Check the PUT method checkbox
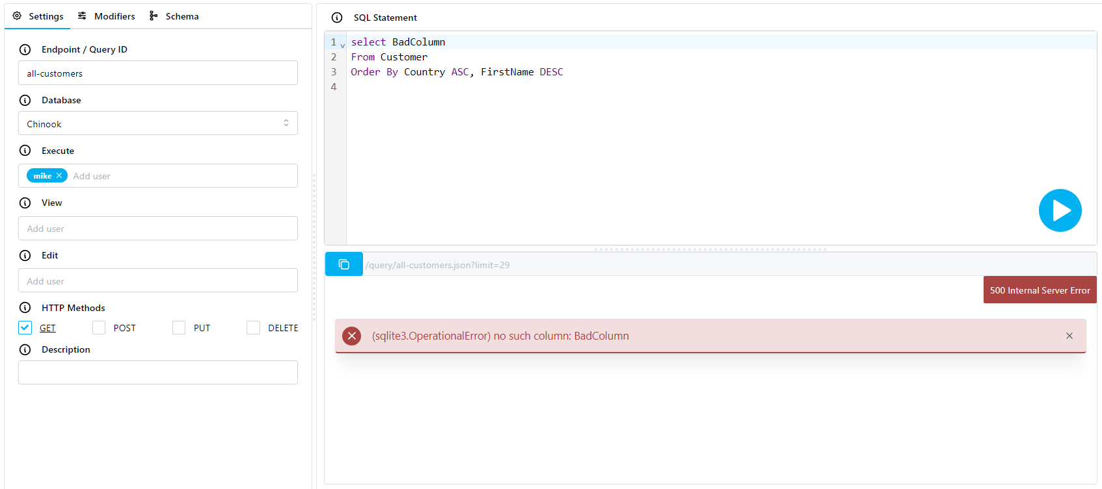This screenshot has width=1102, height=489. [x=179, y=328]
